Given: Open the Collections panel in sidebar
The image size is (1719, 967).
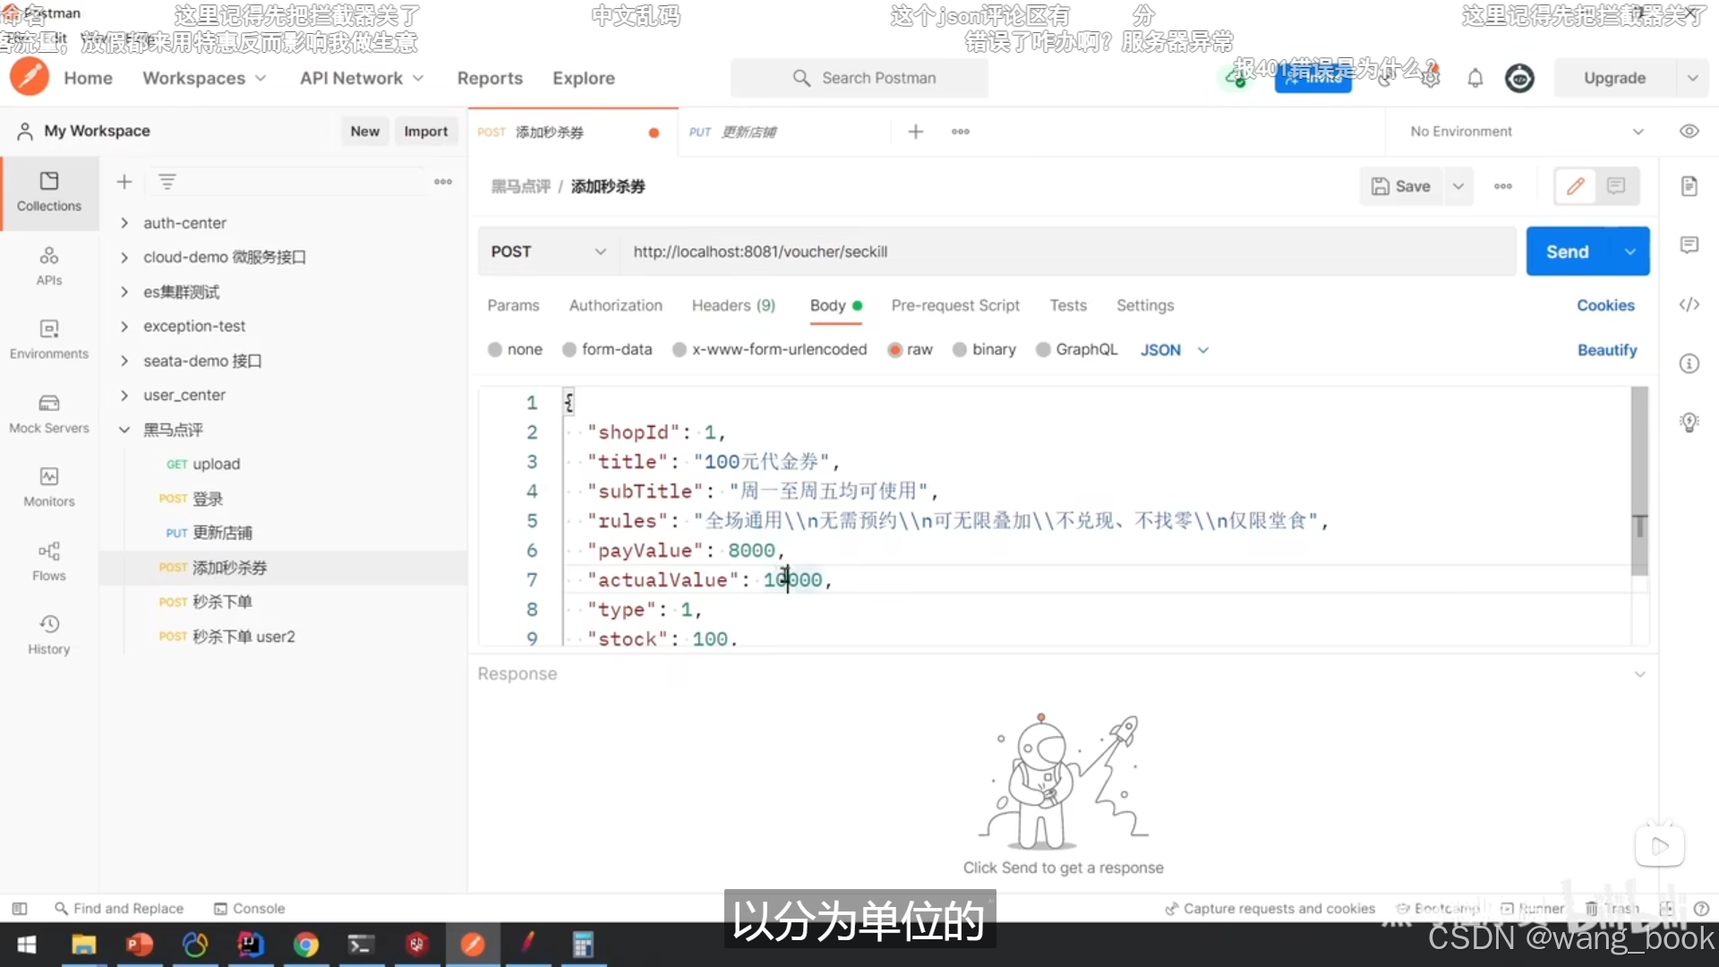Looking at the screenshot, I should point(48,193).
